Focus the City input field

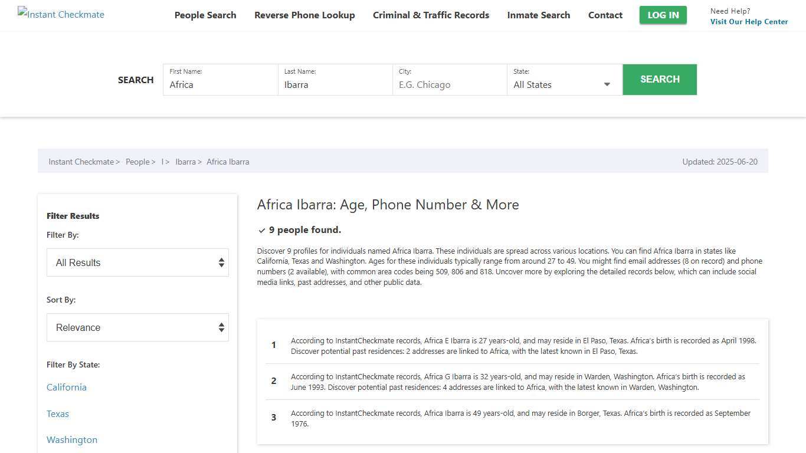(449, 84)
